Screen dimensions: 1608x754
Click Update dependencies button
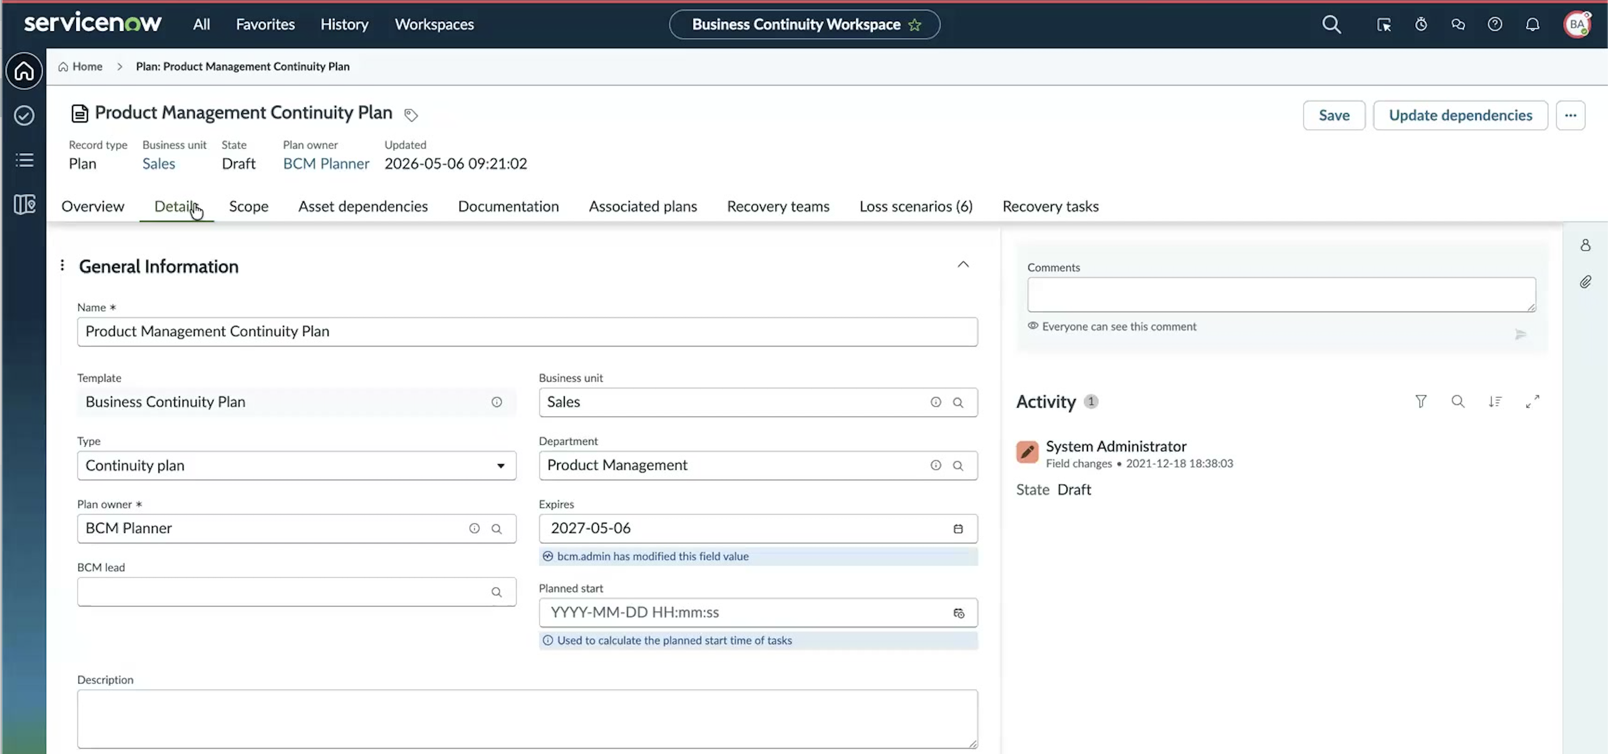click(1460, 115)
